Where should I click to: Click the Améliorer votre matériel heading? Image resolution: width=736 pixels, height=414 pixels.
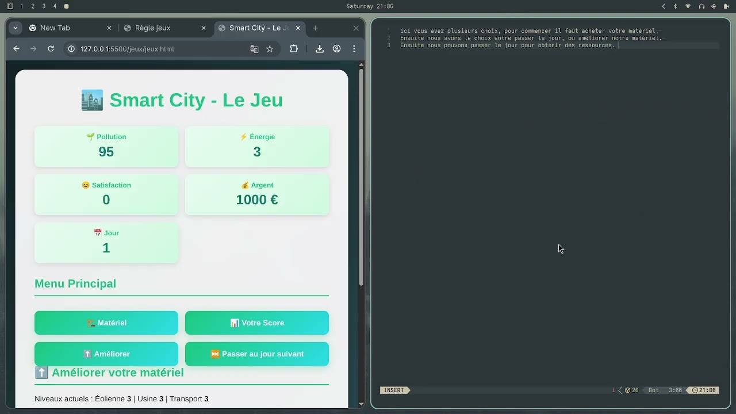pos(109,373)
